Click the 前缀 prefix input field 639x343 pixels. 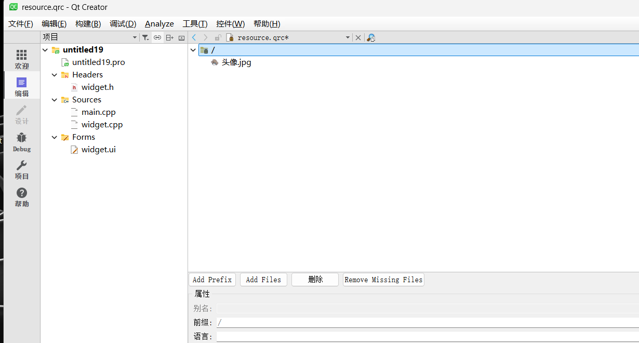click(428, 323)
